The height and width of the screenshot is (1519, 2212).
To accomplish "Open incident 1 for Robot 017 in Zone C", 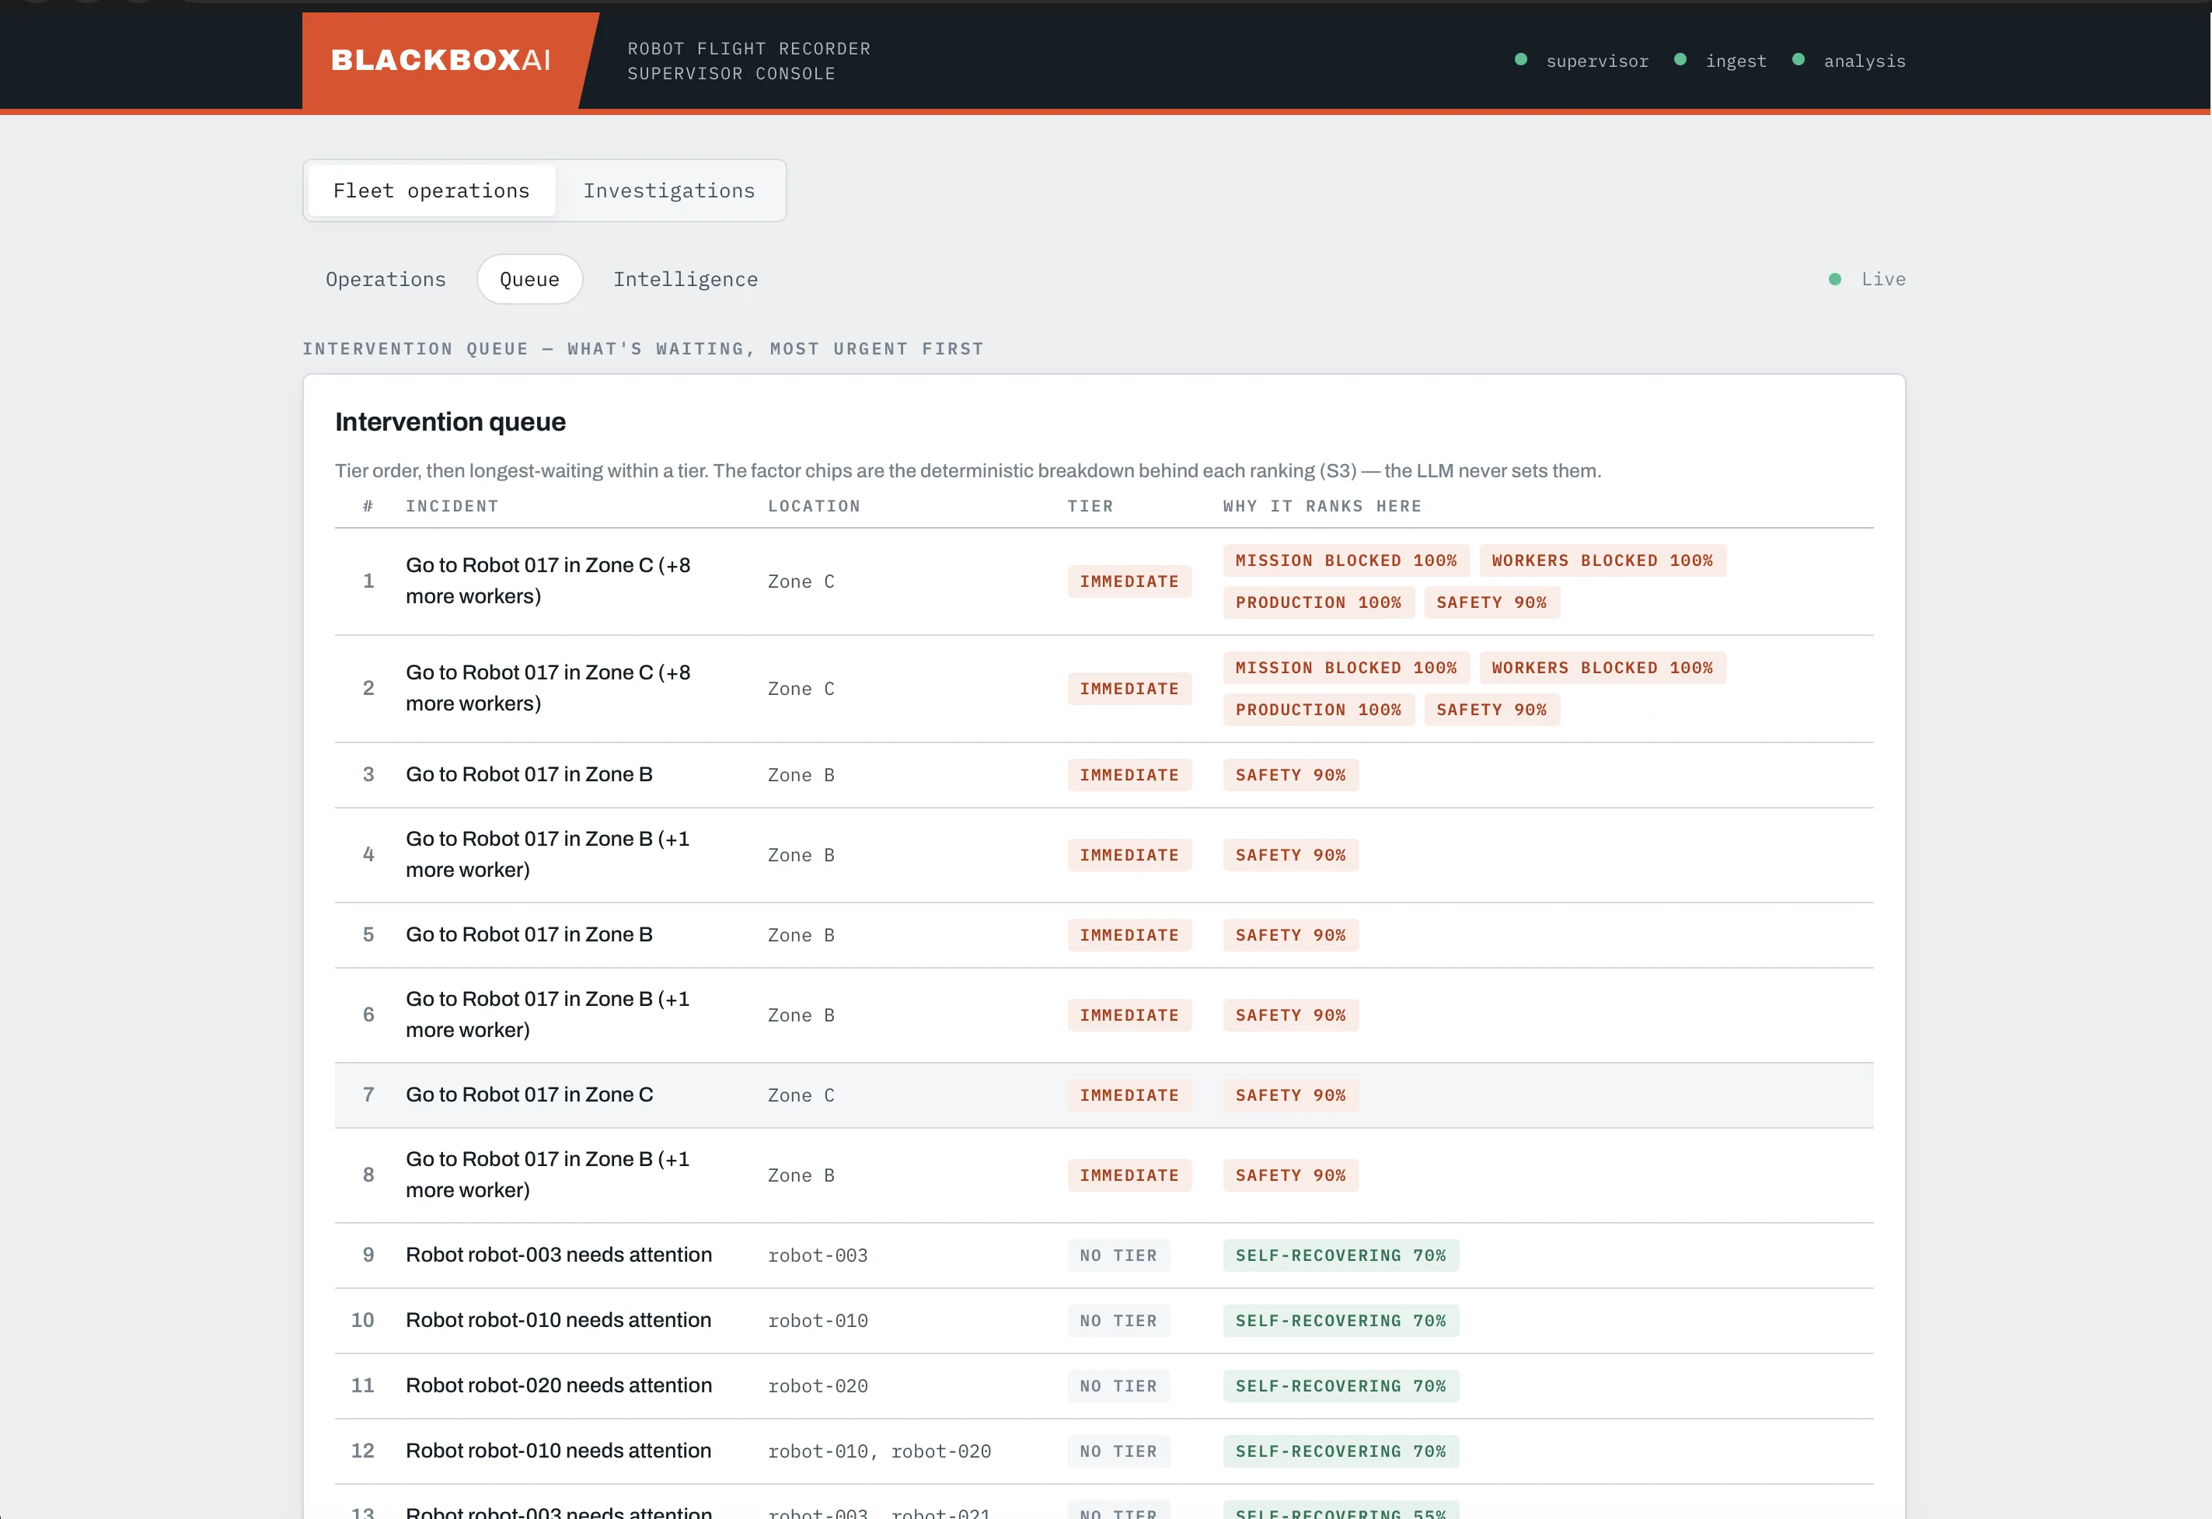I will click(x=547, y=581).
